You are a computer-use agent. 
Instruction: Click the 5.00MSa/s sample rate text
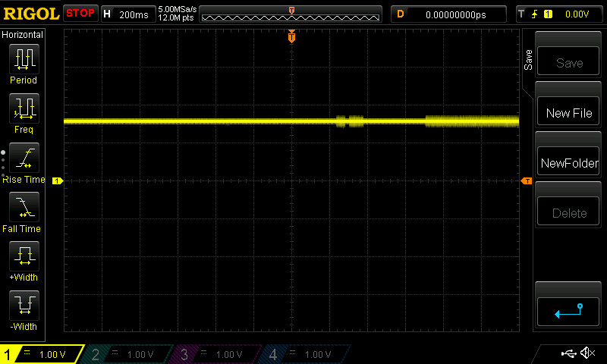coord(178,9)
